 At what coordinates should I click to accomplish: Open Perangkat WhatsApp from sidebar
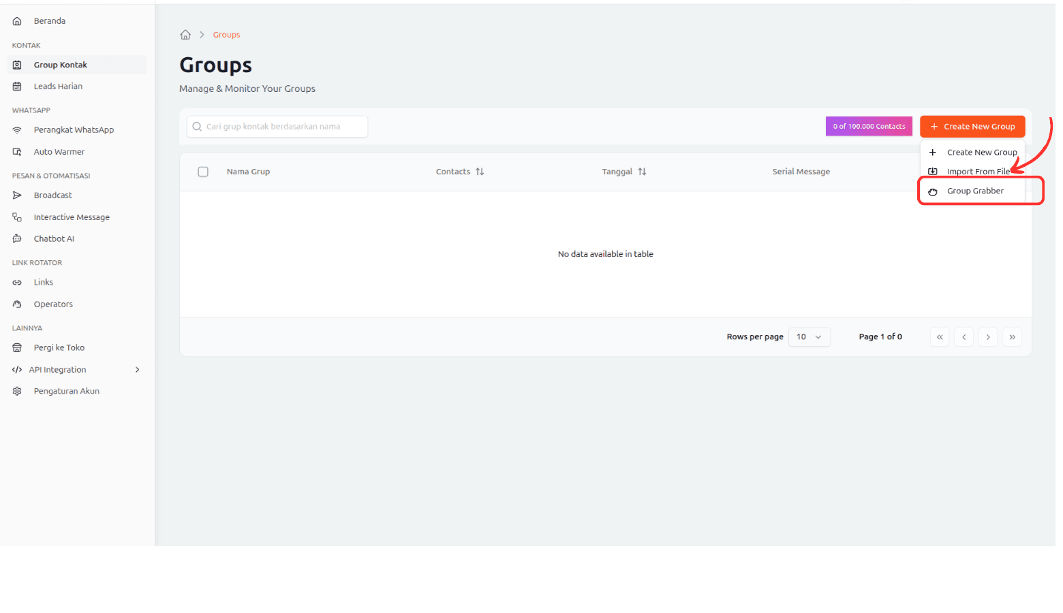pyautogui.click(x=74, y=130)
